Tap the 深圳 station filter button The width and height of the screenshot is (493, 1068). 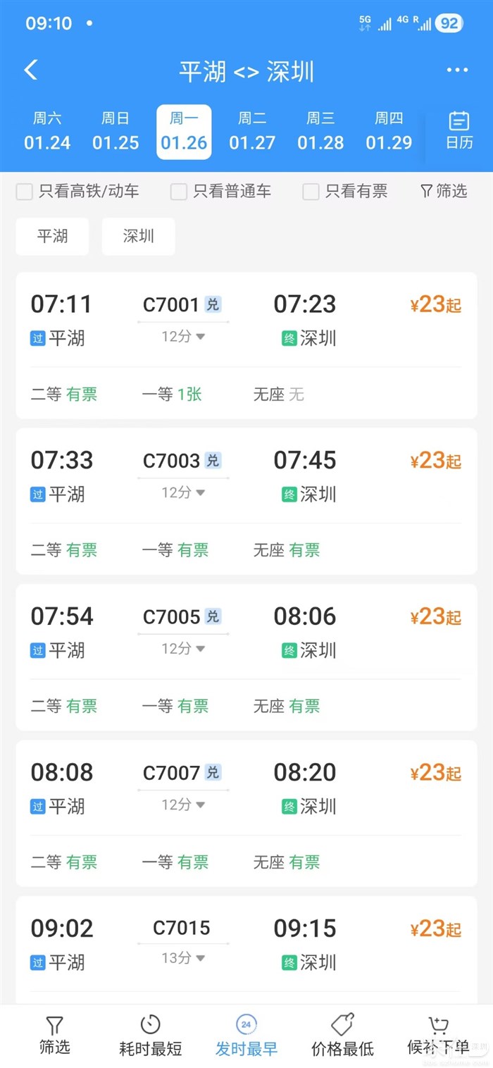139,236
